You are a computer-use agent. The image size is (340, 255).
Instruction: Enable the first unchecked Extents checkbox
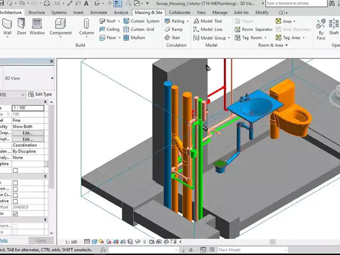point(15,182)
